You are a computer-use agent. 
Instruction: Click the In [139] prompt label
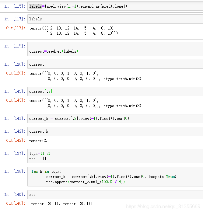tap(15, 172)
